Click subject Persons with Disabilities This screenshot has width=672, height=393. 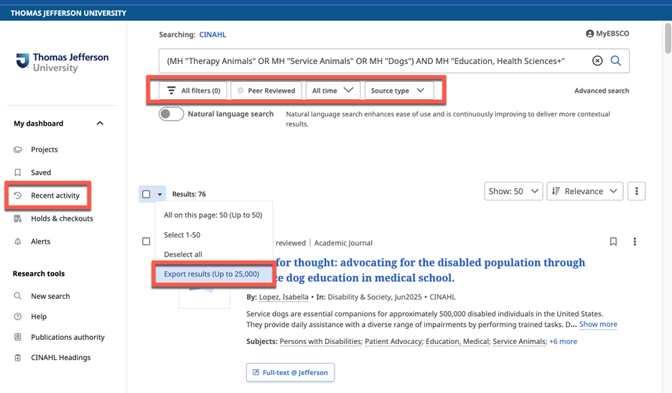point(320,341)
